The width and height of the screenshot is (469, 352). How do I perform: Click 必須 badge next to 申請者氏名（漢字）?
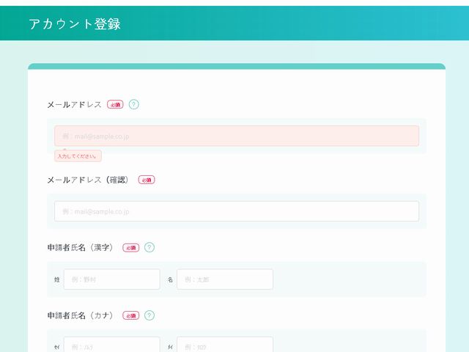pos(130,248)
